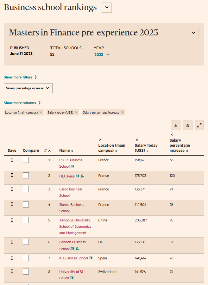Expand Show more columns
The image size is (208, 285).
(x=22, y=103)
